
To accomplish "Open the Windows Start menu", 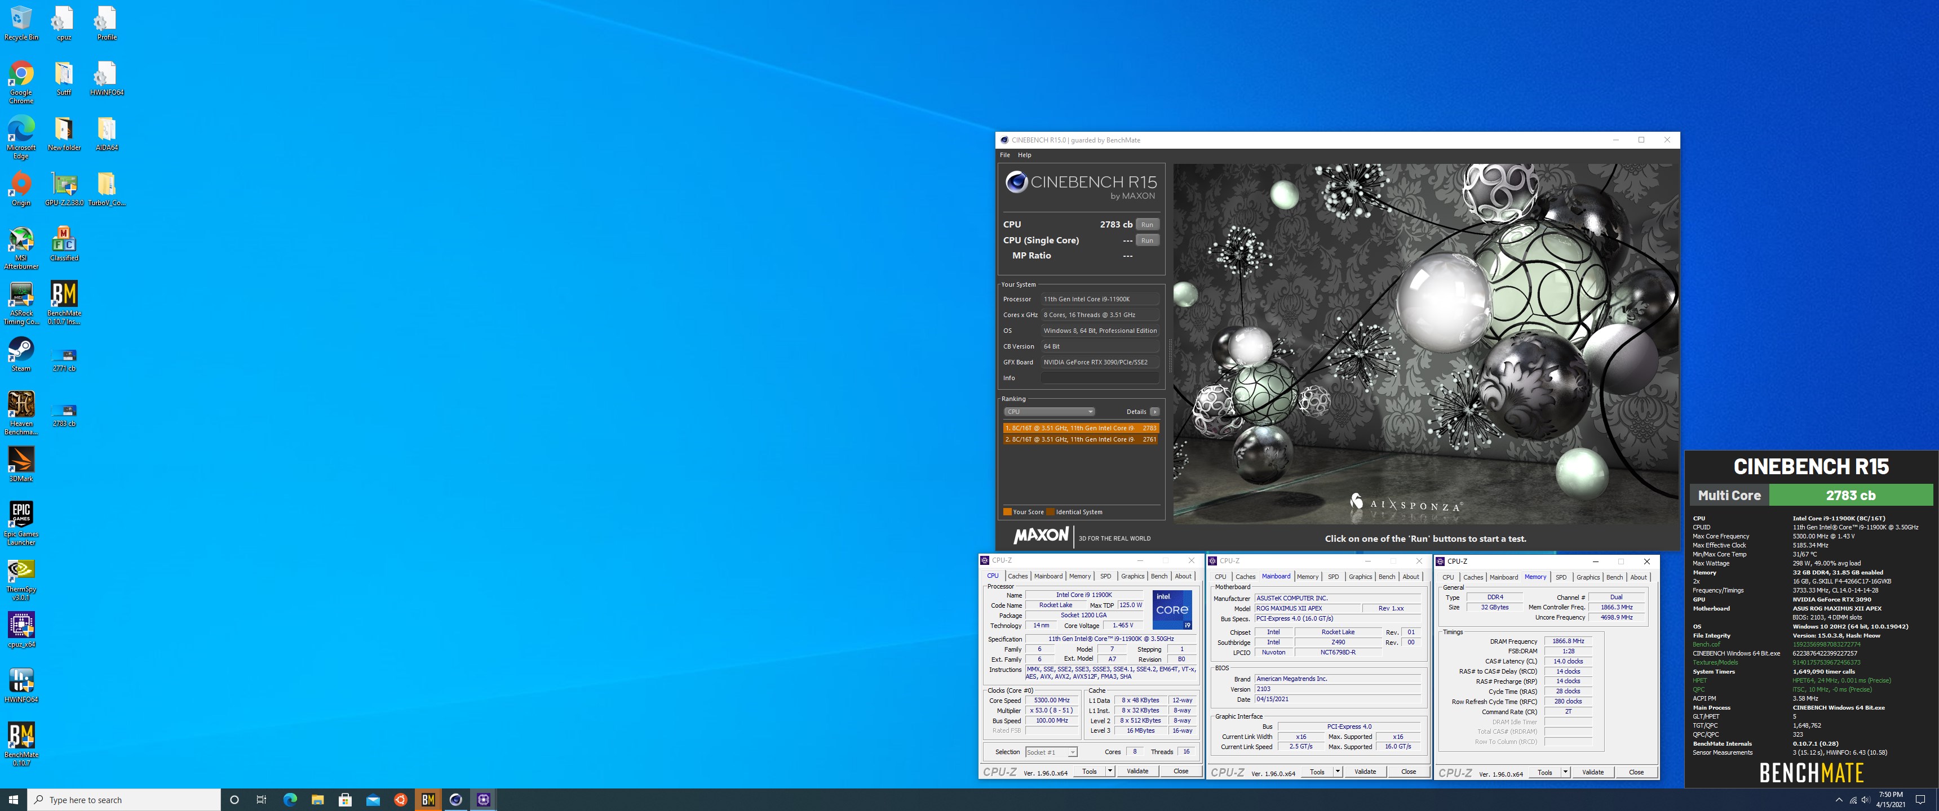I will [14, 800].
